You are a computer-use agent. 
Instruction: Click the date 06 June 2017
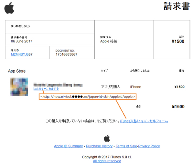click(22, 41)
